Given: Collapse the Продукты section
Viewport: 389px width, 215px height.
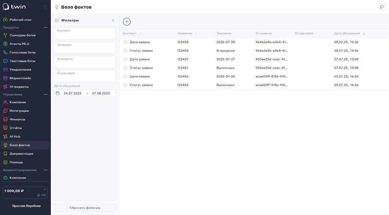Looking at the screenshot, I should (46, 28).
